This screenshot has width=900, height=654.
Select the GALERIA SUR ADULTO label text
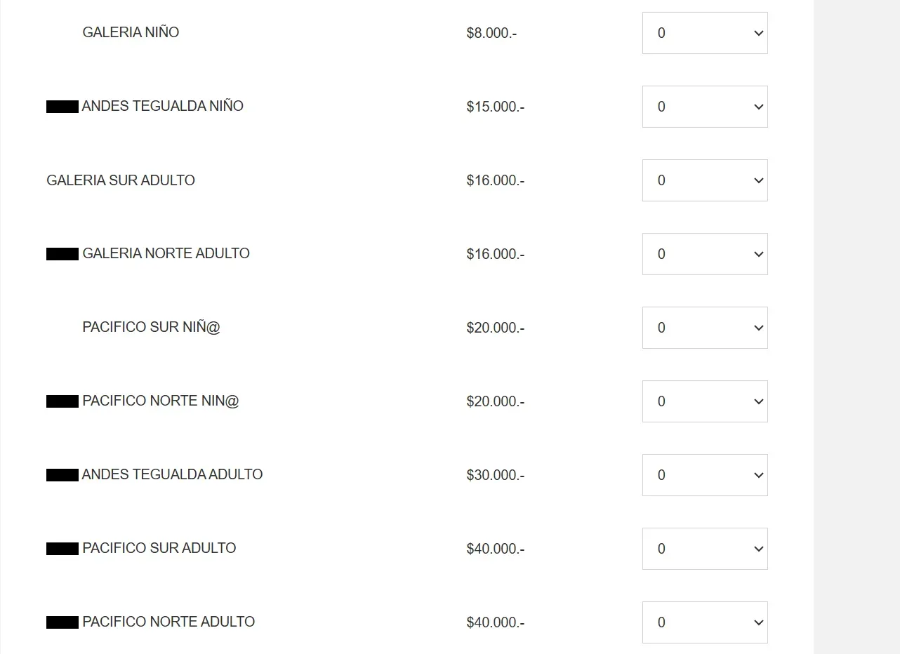click(x=121, y=180)
